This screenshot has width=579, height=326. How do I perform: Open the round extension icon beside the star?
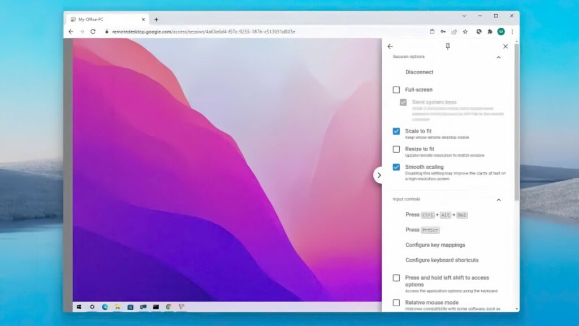click(479, 32)
